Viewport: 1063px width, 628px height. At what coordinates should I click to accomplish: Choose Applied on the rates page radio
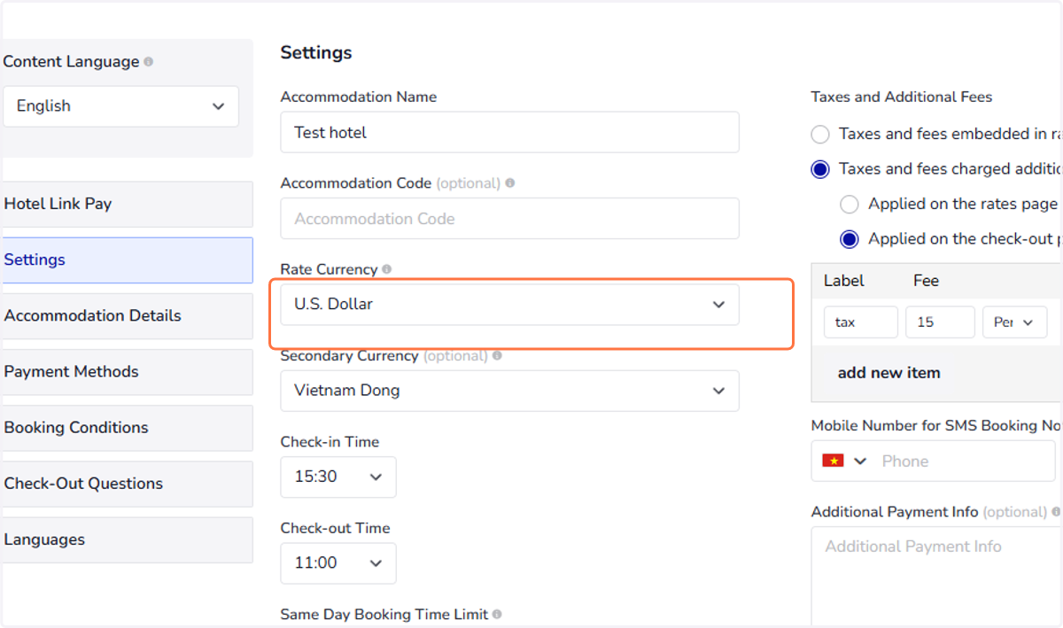850,205
